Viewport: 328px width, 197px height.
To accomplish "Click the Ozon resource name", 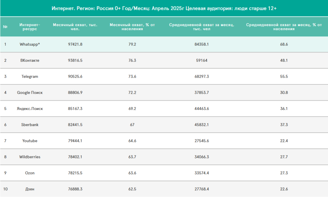I will 30,173.
